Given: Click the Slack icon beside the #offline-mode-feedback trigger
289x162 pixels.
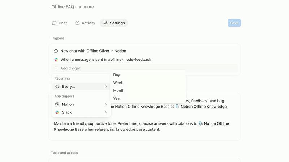Looking at the screenshot, I should coord(56,59).
